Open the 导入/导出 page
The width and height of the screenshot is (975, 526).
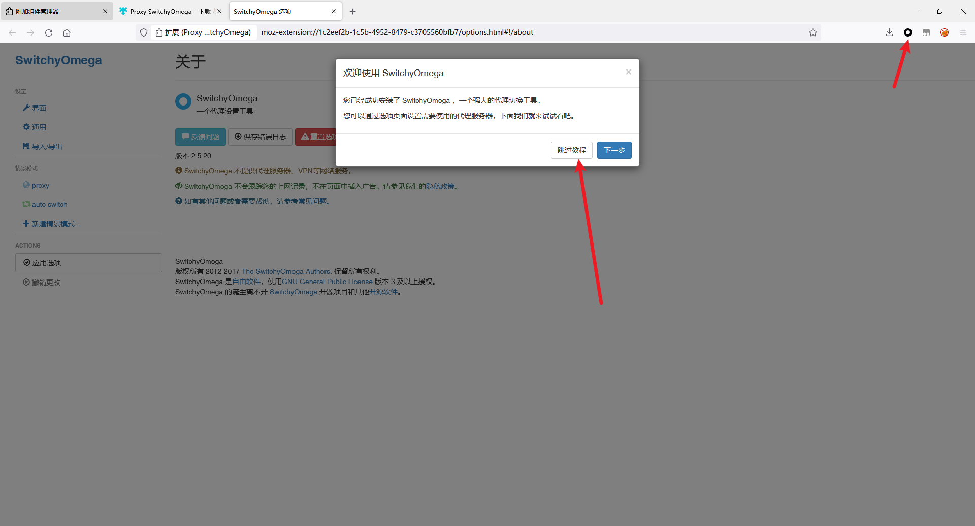click(43, 147)
